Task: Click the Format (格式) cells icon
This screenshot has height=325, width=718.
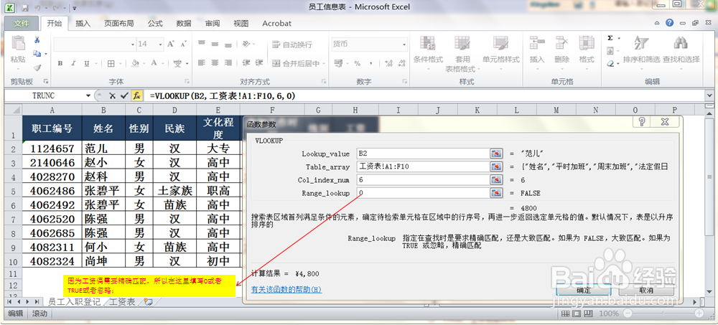Action: click(x=586, y=43)
